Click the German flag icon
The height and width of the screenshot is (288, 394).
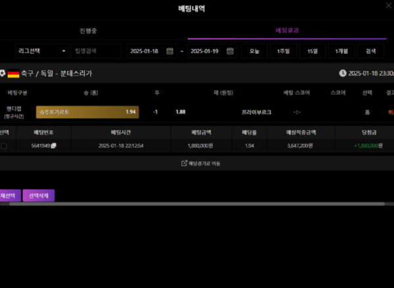coord(14,73)
